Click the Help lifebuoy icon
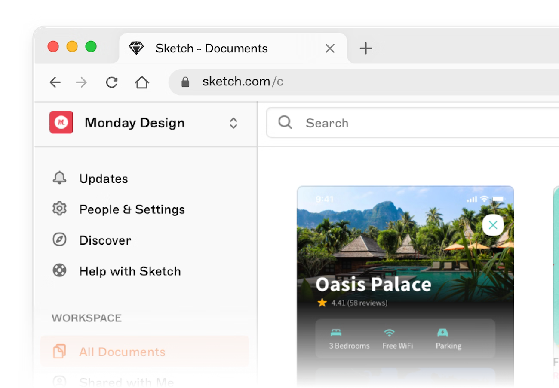559x388 pixels. click(59, 270)
